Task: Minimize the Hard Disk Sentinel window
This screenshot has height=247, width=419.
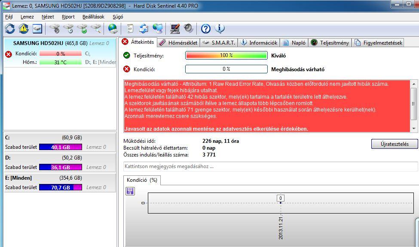Action: [398, 4]
